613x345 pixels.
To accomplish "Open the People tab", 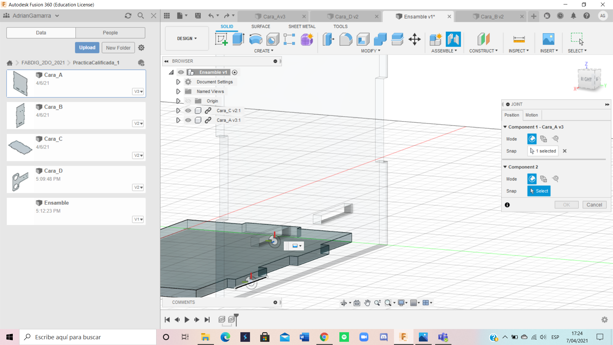I will click(110, 33).
